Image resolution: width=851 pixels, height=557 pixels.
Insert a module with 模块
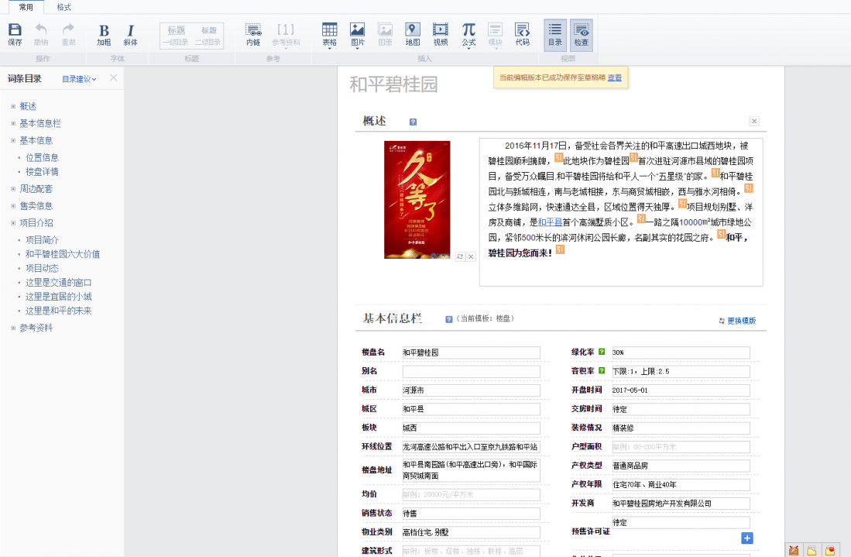[x=495, y=34]
